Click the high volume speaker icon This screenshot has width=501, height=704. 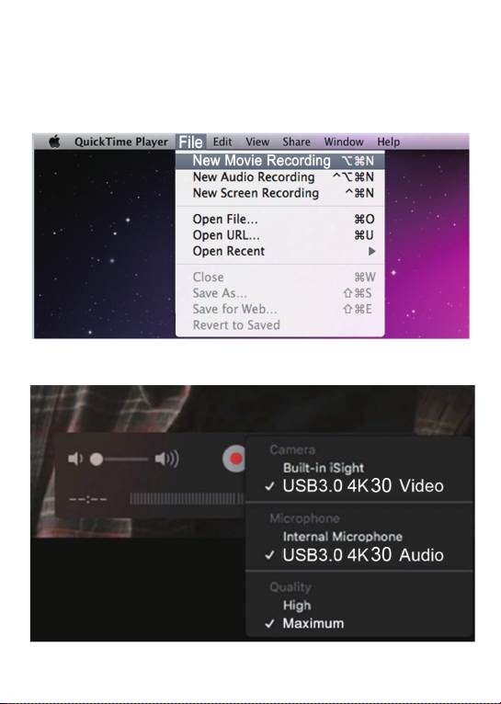pos(166,459)
